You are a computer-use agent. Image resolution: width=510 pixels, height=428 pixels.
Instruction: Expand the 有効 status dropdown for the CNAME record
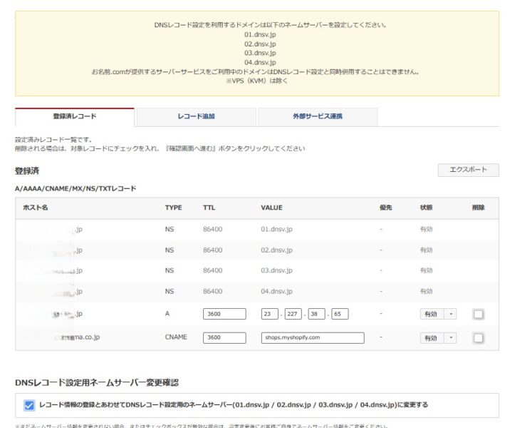click(438, 338)
